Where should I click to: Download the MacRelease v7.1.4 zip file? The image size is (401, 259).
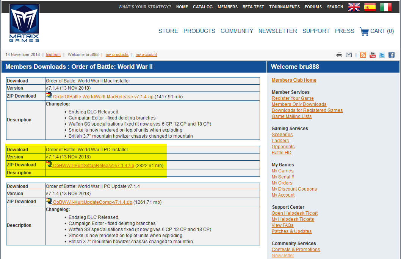point(103,97)
